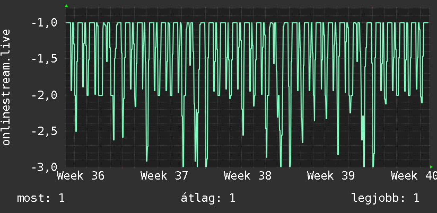Click the 'átlag: 1' legend value
Screen dimensions: 437x213
tap(208, 198)
